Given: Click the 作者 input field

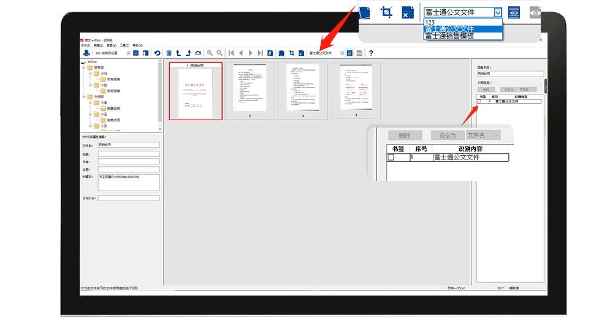Looking at the screenshot, I should 129,161.
